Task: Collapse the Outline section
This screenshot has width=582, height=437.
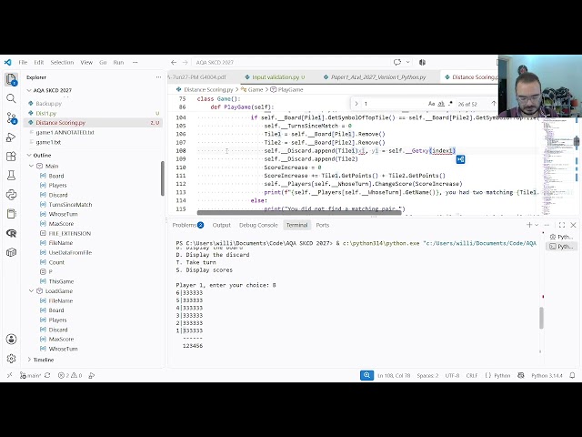Action: coord(29,156)
